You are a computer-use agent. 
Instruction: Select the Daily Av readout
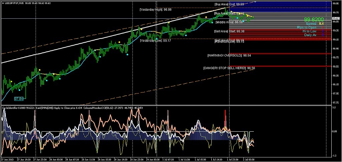pos(314,35)
